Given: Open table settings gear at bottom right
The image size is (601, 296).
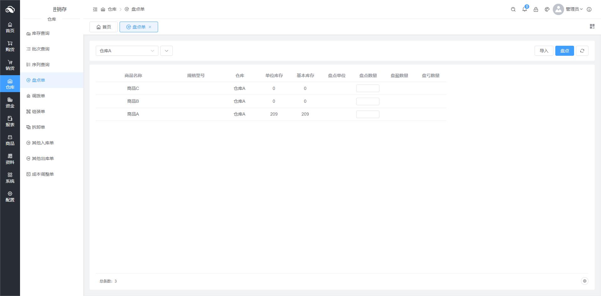Looking at the screenshot, I should [584, 281].
